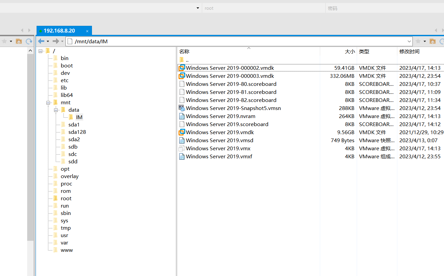Collapse the mnt tree node

click(48, 103)
